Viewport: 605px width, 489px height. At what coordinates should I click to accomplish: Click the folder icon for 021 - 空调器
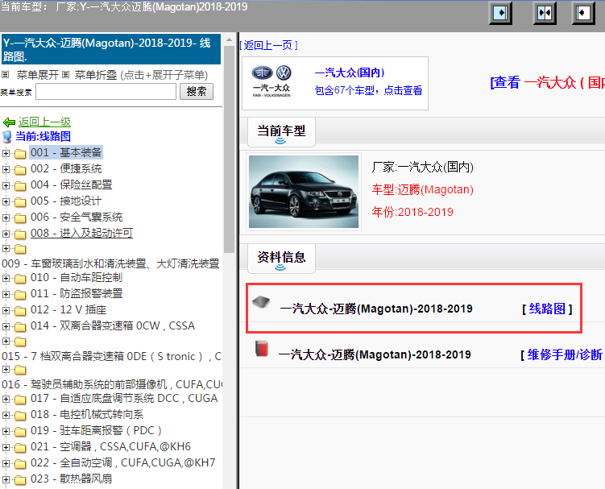coord(20,448)
